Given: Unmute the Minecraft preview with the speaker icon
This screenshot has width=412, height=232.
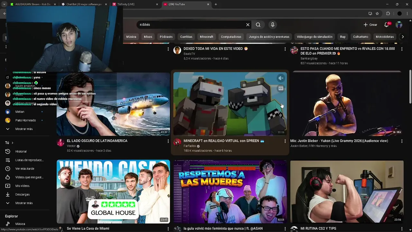Looking at the screenshot, I should coord(281,78).
